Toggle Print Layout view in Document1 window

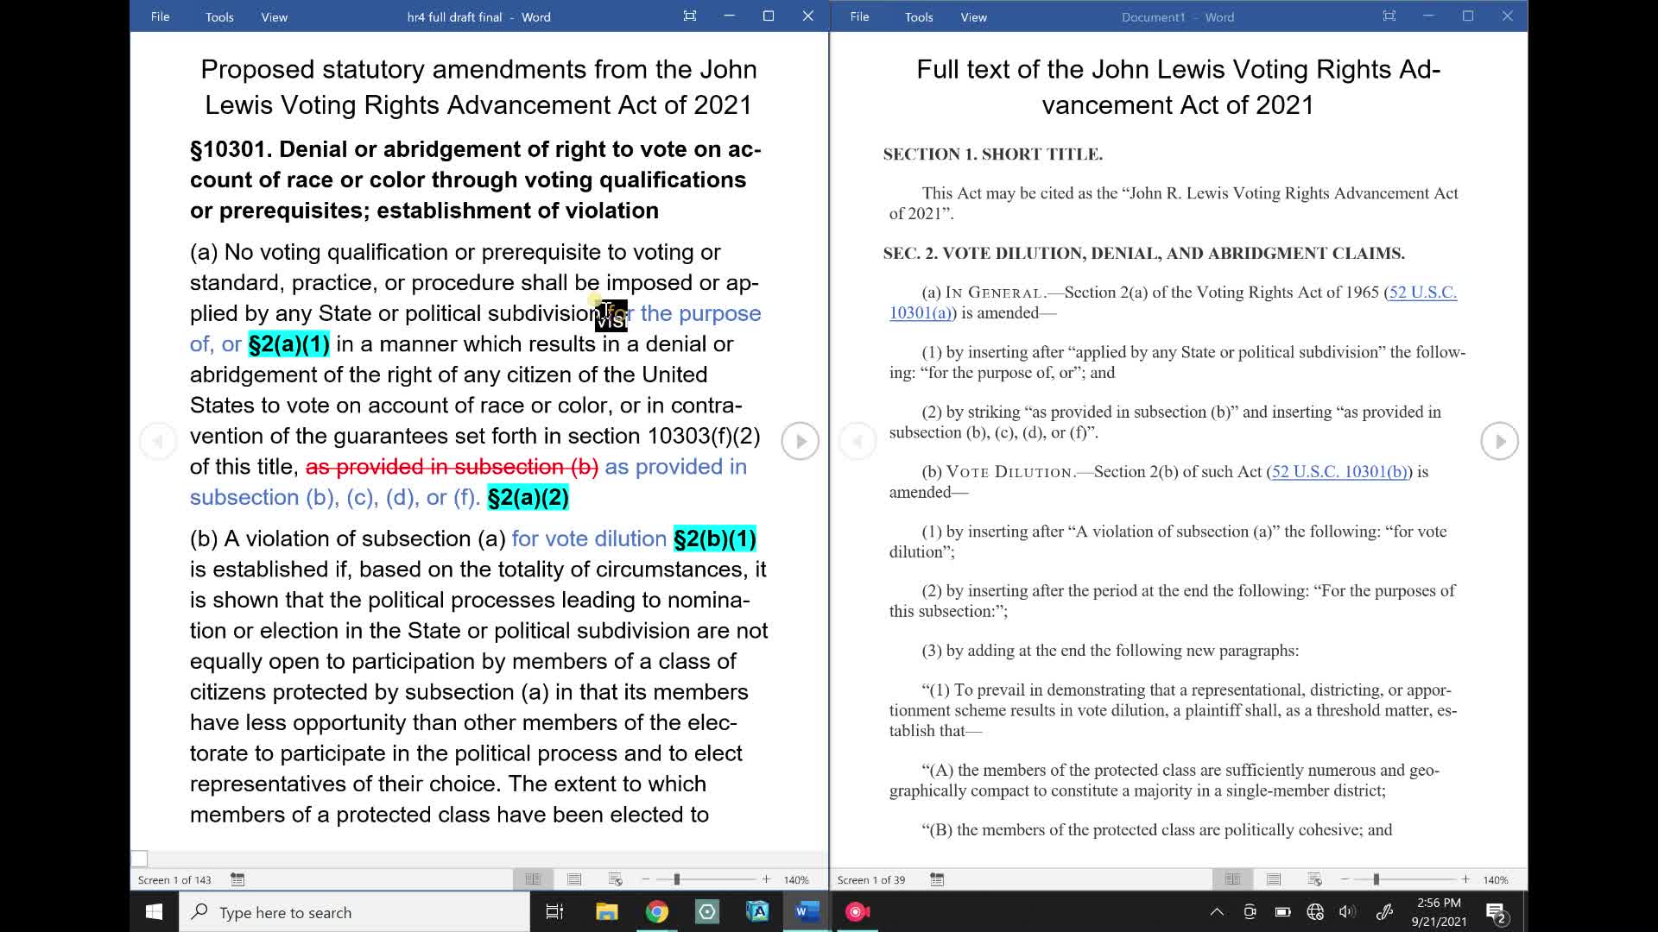tap(1274, 879)
